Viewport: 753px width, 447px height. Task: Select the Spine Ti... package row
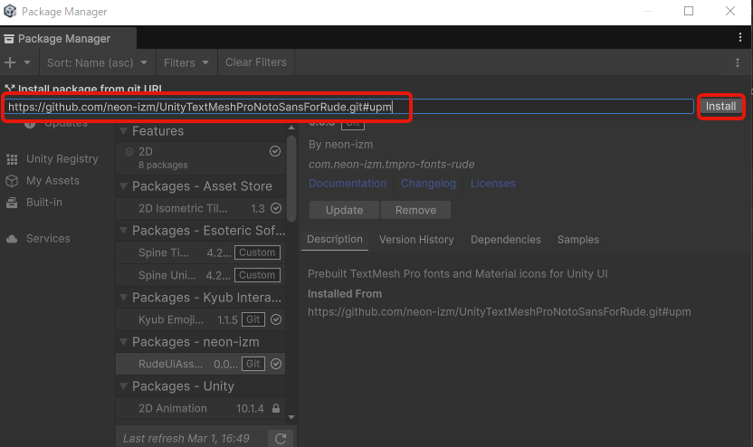click(x=201, y=252)
